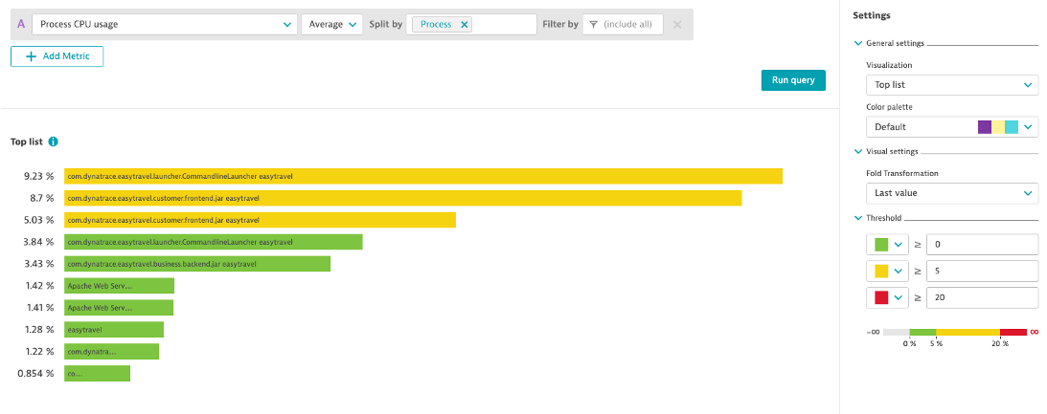Click the 0.854 % value label
The image size is (1047, 414).
36,373
